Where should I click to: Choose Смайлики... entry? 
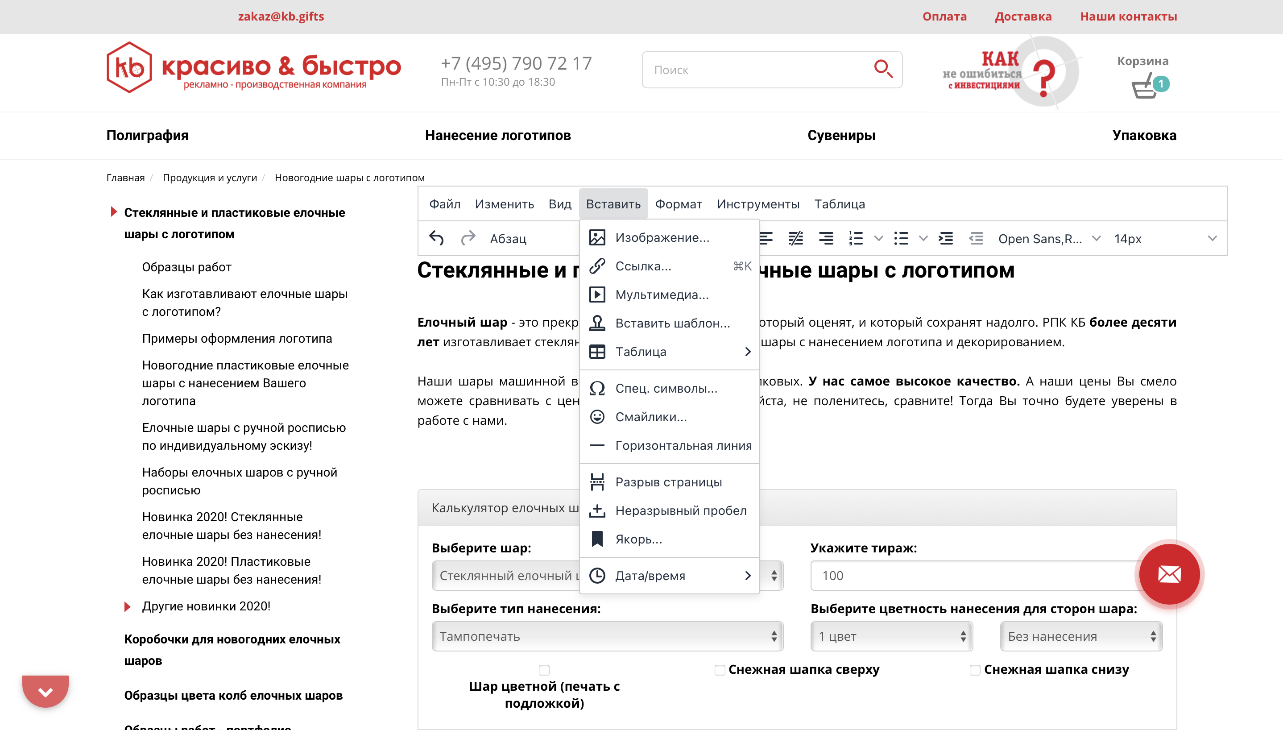[669, 417]
